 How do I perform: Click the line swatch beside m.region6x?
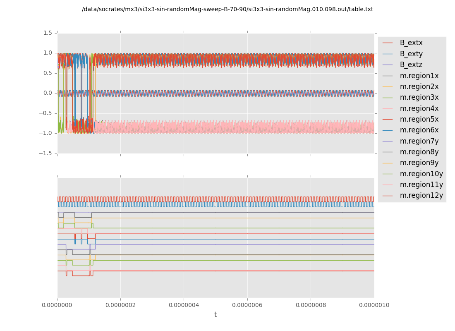[388, 130]
